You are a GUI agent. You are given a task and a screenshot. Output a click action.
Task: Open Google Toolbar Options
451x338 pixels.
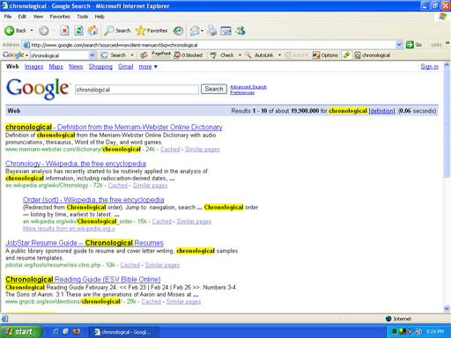click(325, 55)
